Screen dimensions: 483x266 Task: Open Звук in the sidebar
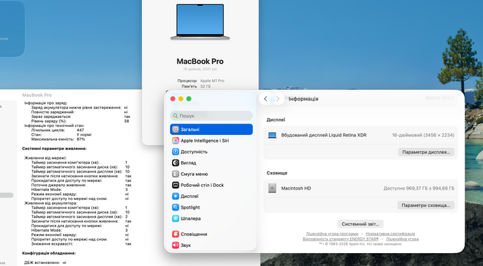click(211, 245)
